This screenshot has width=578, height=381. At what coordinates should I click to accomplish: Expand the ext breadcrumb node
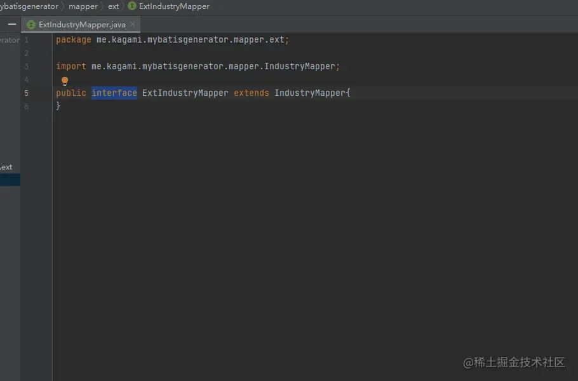[113, 6]
